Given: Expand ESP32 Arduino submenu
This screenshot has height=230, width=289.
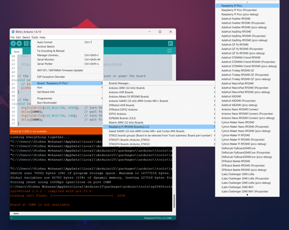Looking at the screenshot, I should pos(159,114).
